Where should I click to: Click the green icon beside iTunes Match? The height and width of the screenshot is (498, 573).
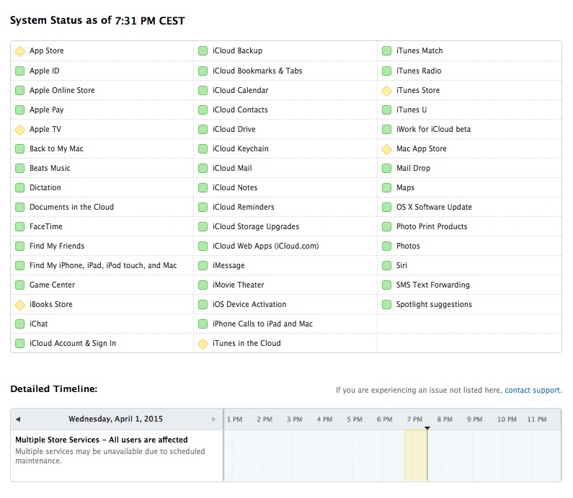(x=386, y=50)
